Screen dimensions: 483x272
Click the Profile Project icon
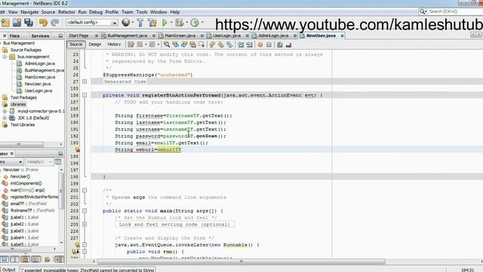pyautogui.click(x=195, y=22)
